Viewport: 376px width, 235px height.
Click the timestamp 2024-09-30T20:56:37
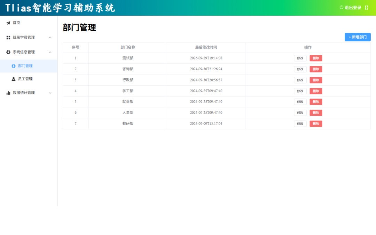coord(206,80)
